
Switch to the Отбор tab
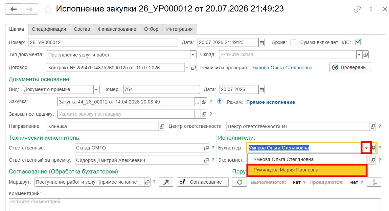pos(151,29)
